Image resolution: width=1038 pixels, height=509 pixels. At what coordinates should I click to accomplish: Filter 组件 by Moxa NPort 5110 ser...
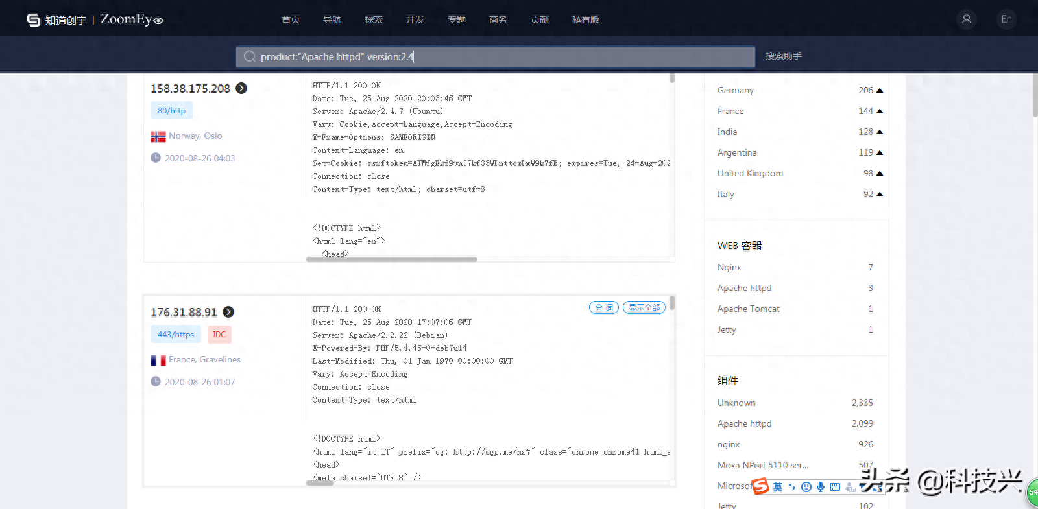(763, 466)
